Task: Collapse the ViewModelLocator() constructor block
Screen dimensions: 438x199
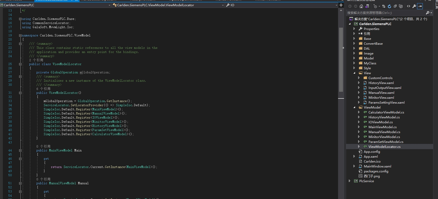Action: (20, 93)
